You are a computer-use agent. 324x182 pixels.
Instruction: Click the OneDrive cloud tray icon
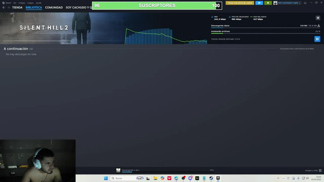coord(283,178)
